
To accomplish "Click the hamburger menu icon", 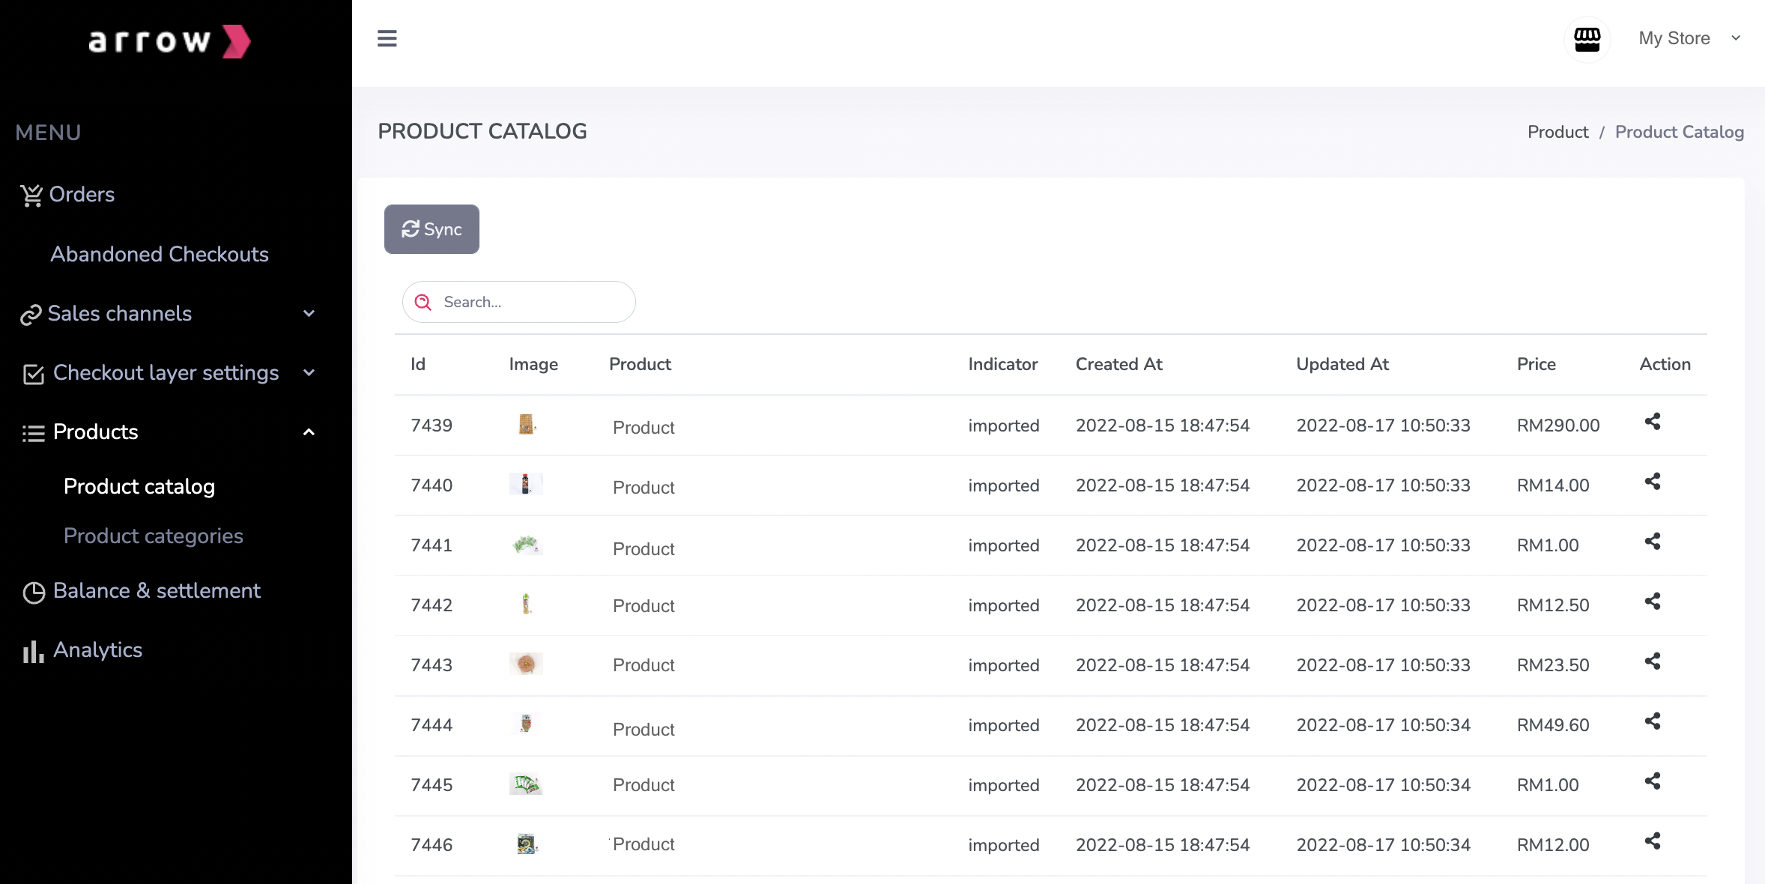I will [x=387, y=38].
